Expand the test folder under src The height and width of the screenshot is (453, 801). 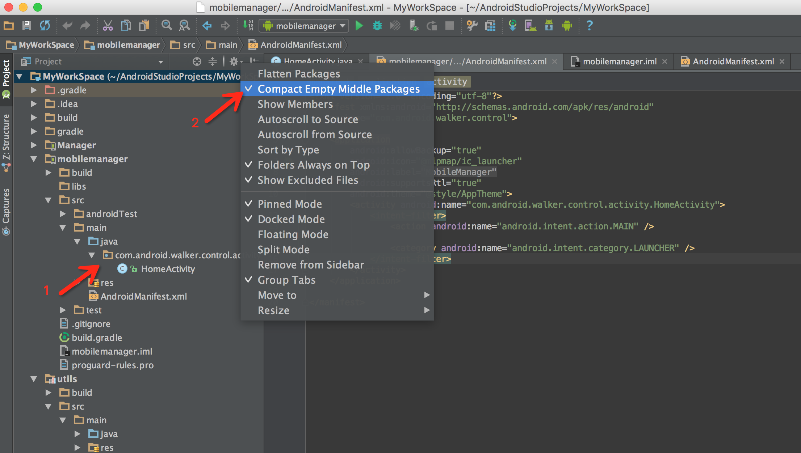click(63, 310)
